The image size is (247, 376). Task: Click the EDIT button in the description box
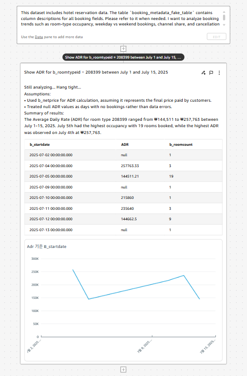pyautogui.click(x=217, y=37)
